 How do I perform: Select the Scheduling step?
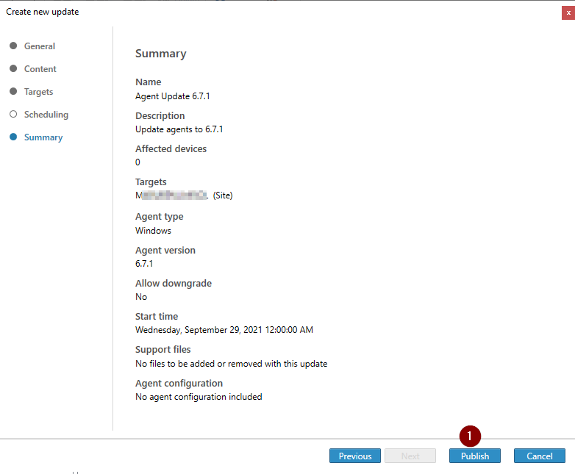[46, 115]
